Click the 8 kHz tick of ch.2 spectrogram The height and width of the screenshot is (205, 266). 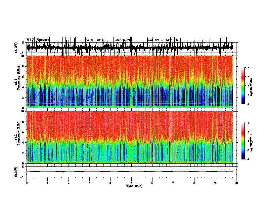point(24,122)
